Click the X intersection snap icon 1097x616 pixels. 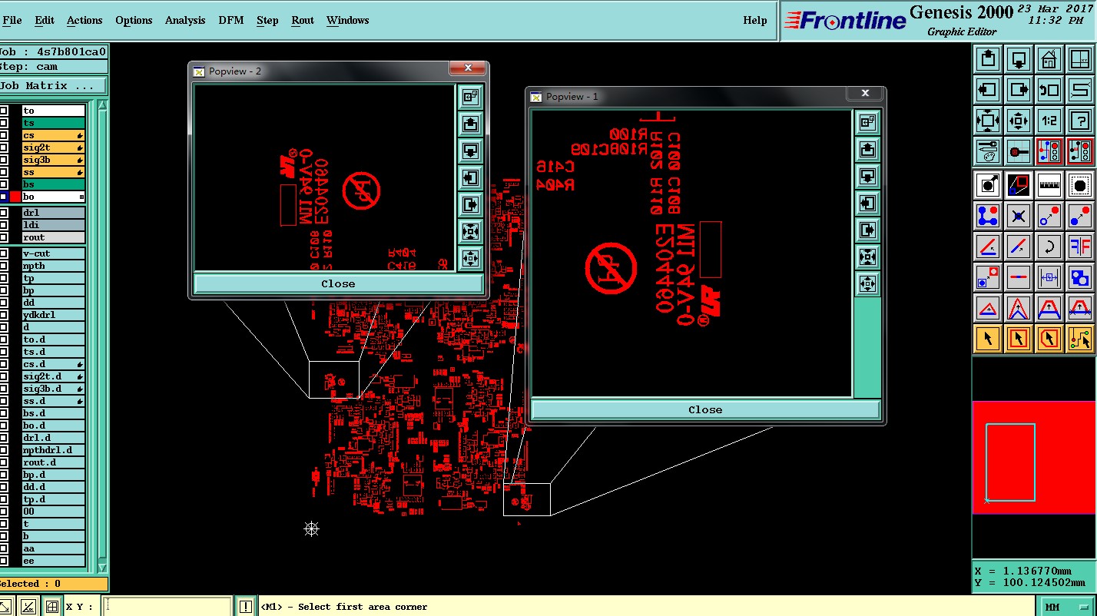(1018, 216)
